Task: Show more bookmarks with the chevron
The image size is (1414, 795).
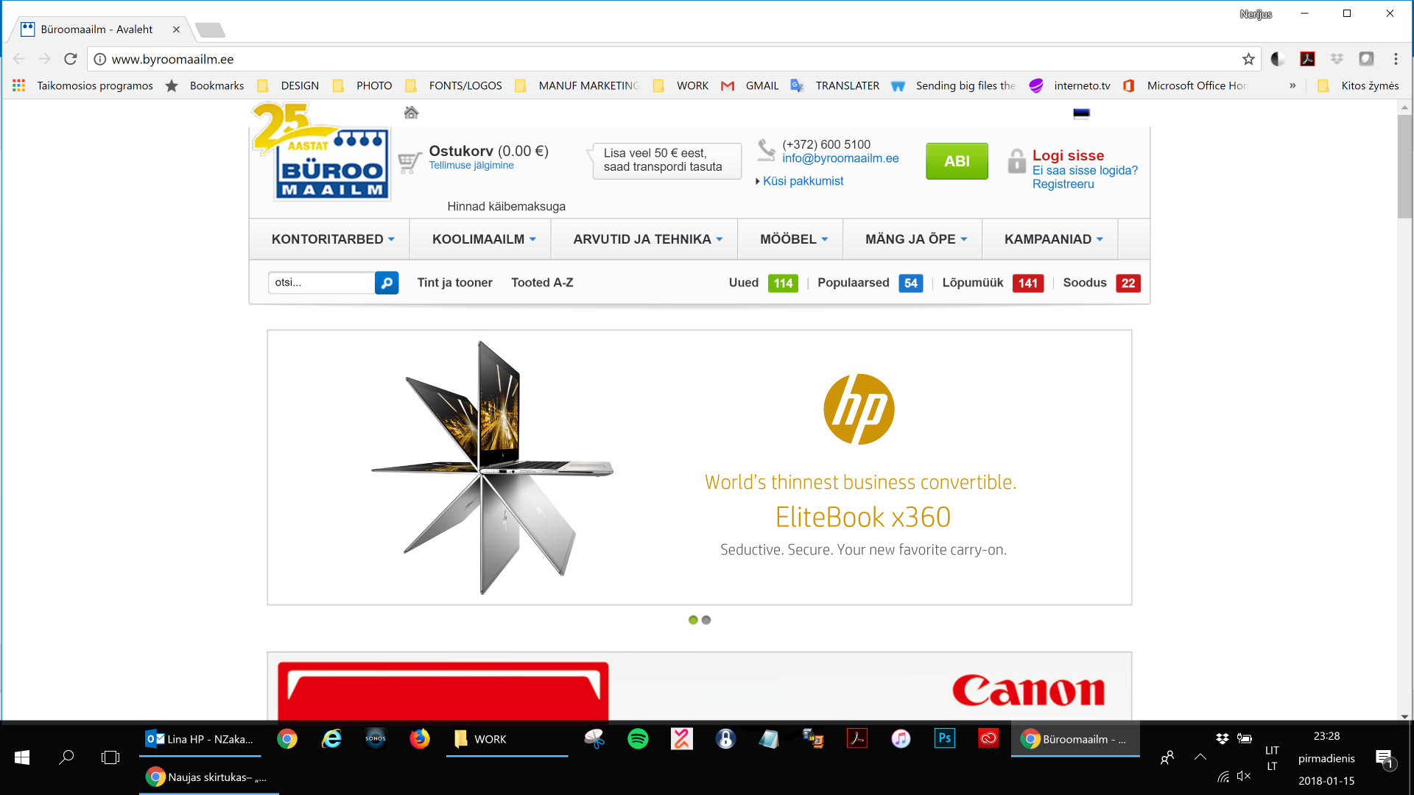Action: click(1292, 85)
